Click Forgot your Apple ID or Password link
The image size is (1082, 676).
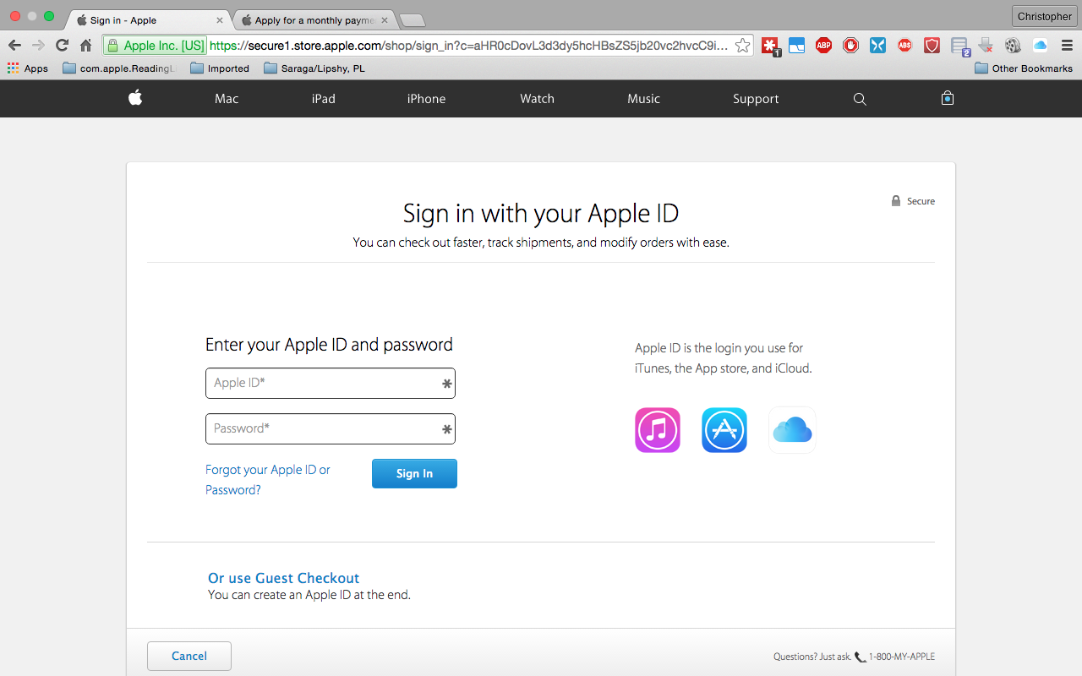[x=268, y=480]
